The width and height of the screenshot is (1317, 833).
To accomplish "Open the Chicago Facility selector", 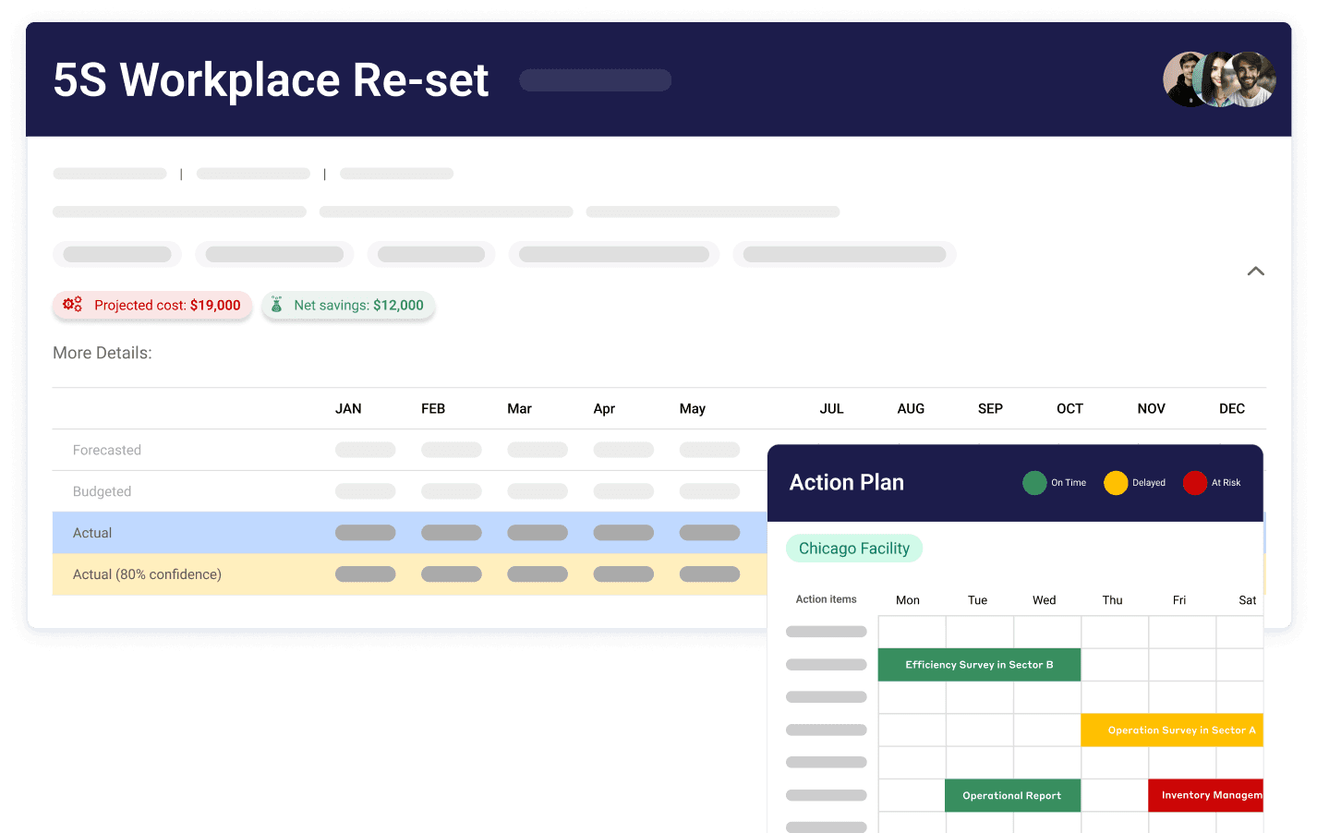I will coord(854,548).
